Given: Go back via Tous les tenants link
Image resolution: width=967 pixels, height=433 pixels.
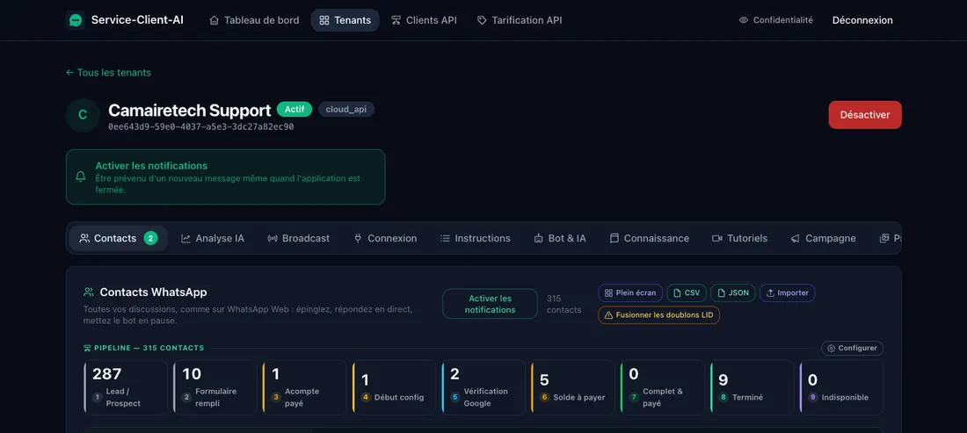Looking at the screenshot, I should tap(108, 73).
